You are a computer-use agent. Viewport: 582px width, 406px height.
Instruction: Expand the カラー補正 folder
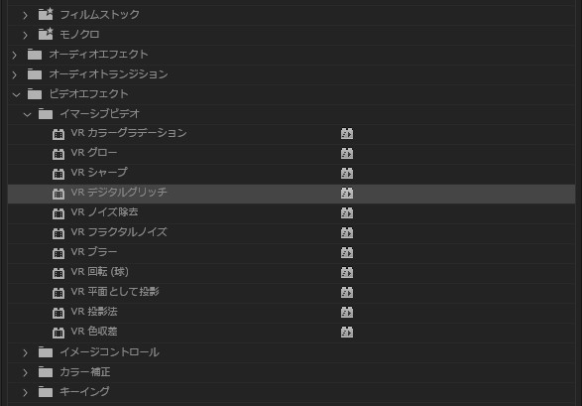[x=25, y=372]
